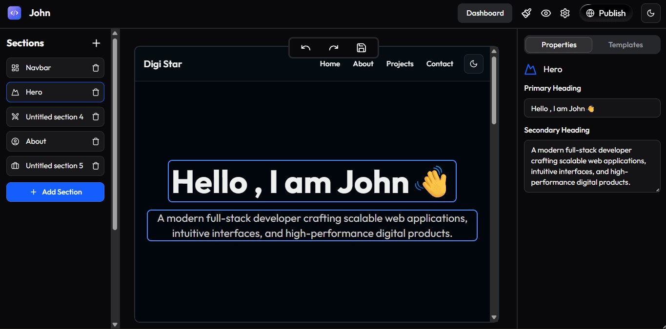This screenshot has height=329, width=666.
Task: Switch to the Templates tab
Action: (x=625, y=45)
